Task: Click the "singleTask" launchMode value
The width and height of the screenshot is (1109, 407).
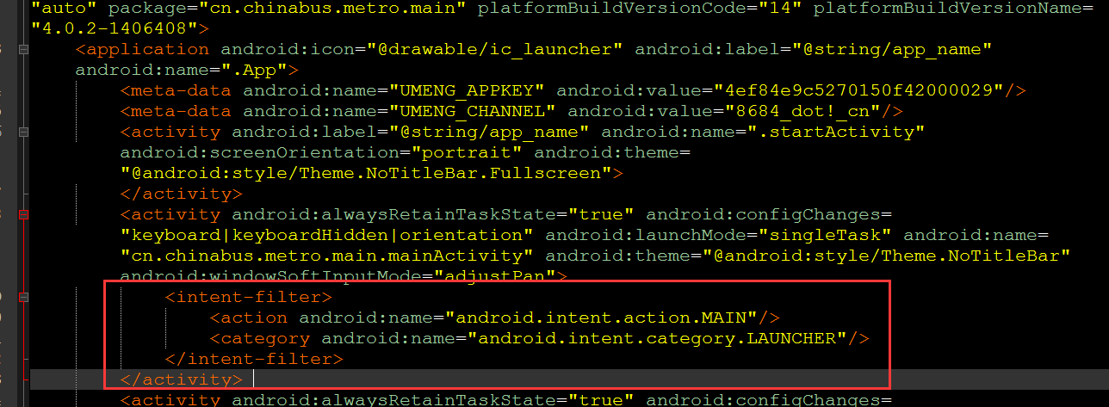Action: click(825, 235)
